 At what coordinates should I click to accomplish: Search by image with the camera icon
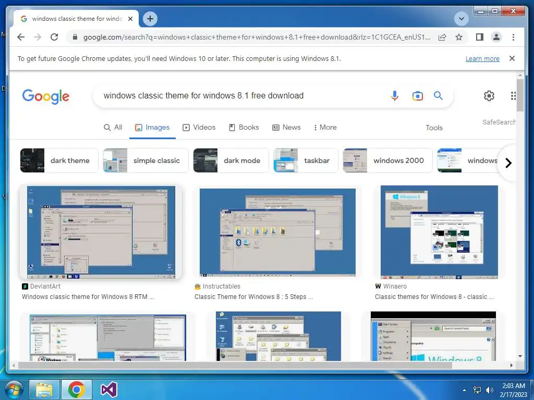click(418, 96)
